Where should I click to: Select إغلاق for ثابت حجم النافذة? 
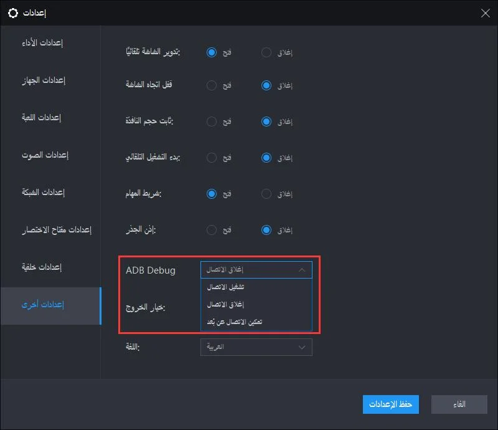click(x=266, y=122)
